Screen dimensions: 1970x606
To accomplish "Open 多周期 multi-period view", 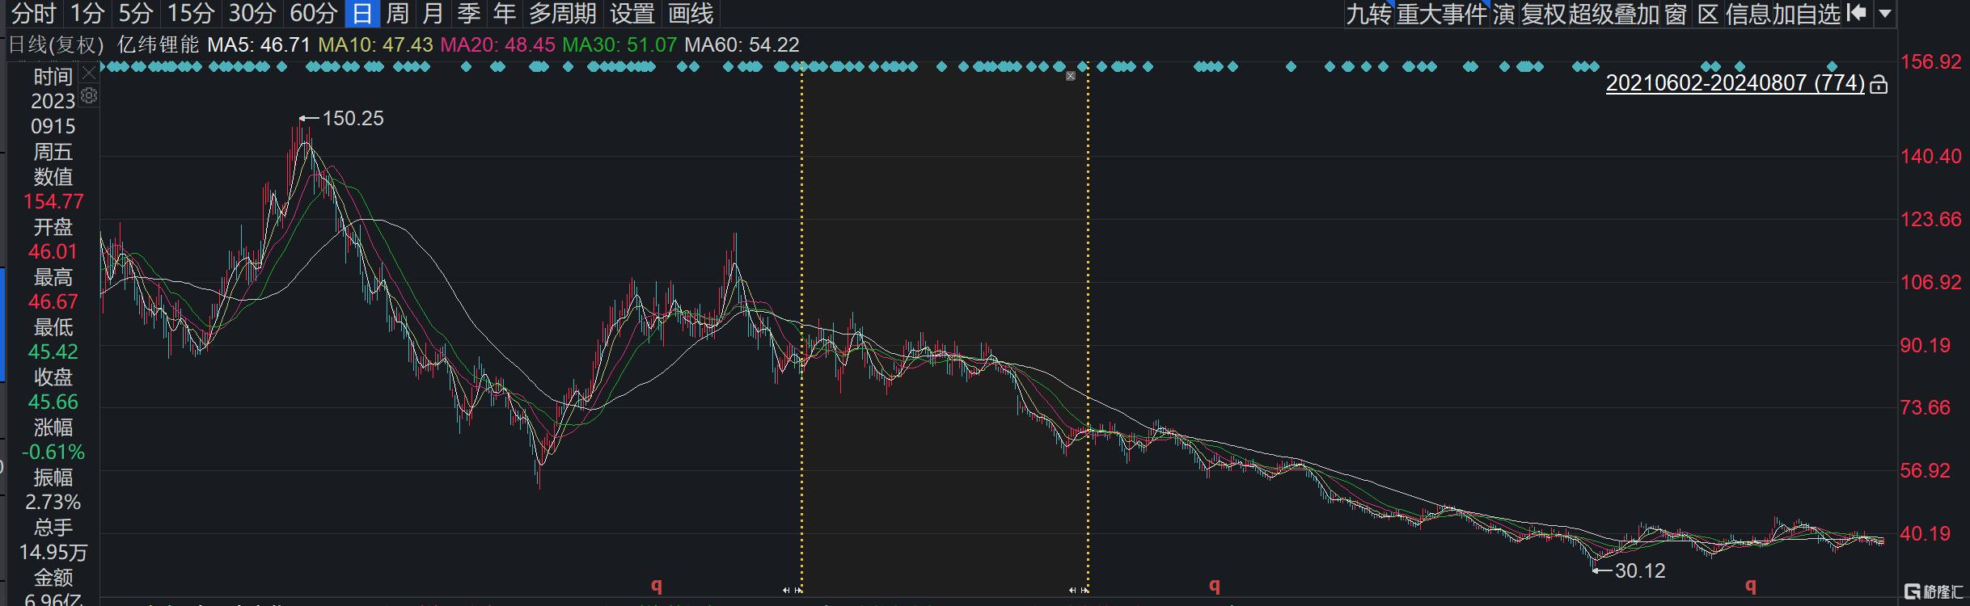I will pos(563,13).
